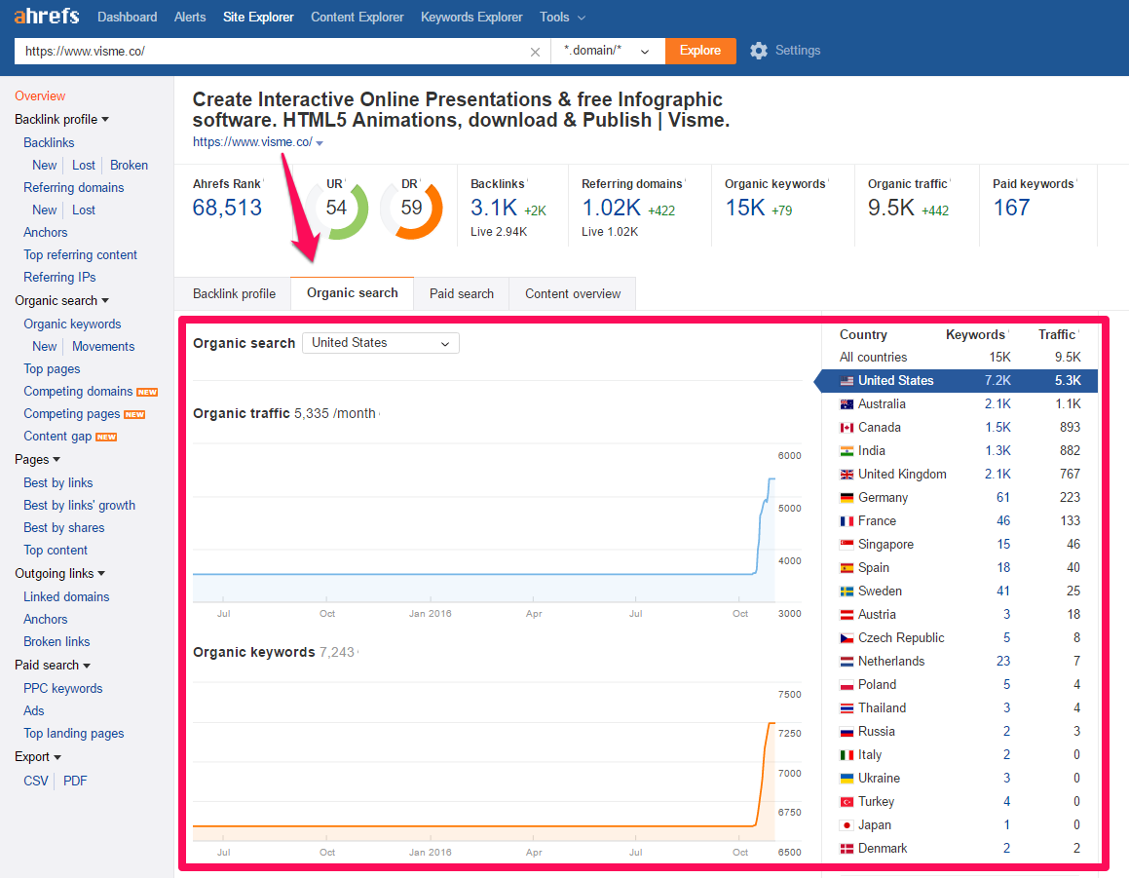Click the orange Explore button

point(700,51)
